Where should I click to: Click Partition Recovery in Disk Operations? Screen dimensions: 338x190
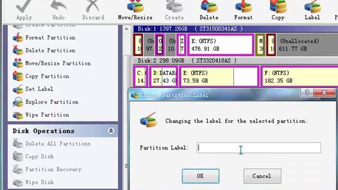click(x=47, y=169)
